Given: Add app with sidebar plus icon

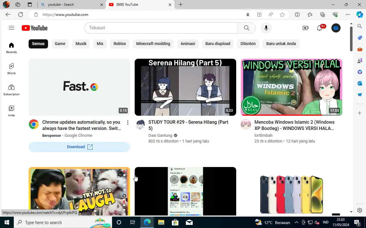Looking at the screenshot, I should point(360,113).
